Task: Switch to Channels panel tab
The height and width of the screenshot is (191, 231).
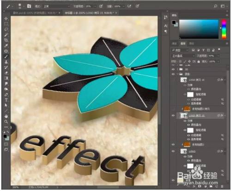Action: [174, 43]
